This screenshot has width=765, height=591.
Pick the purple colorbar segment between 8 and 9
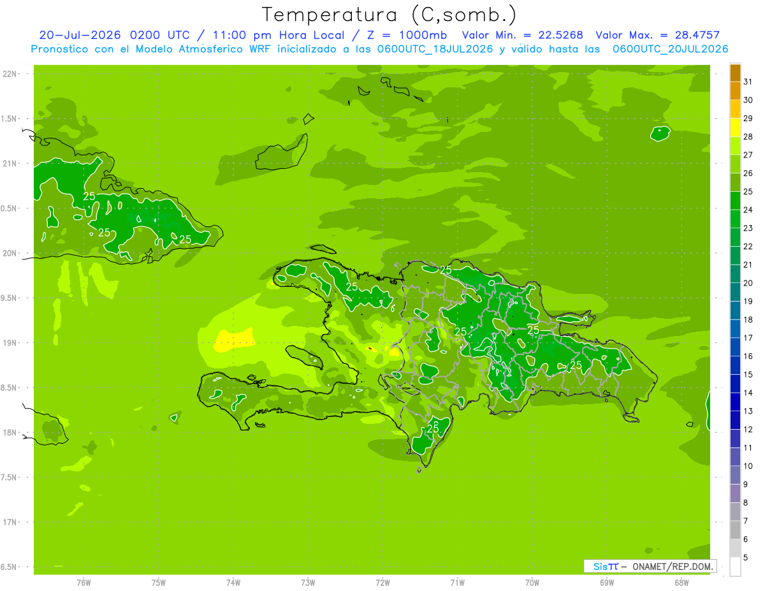point(735,493)
